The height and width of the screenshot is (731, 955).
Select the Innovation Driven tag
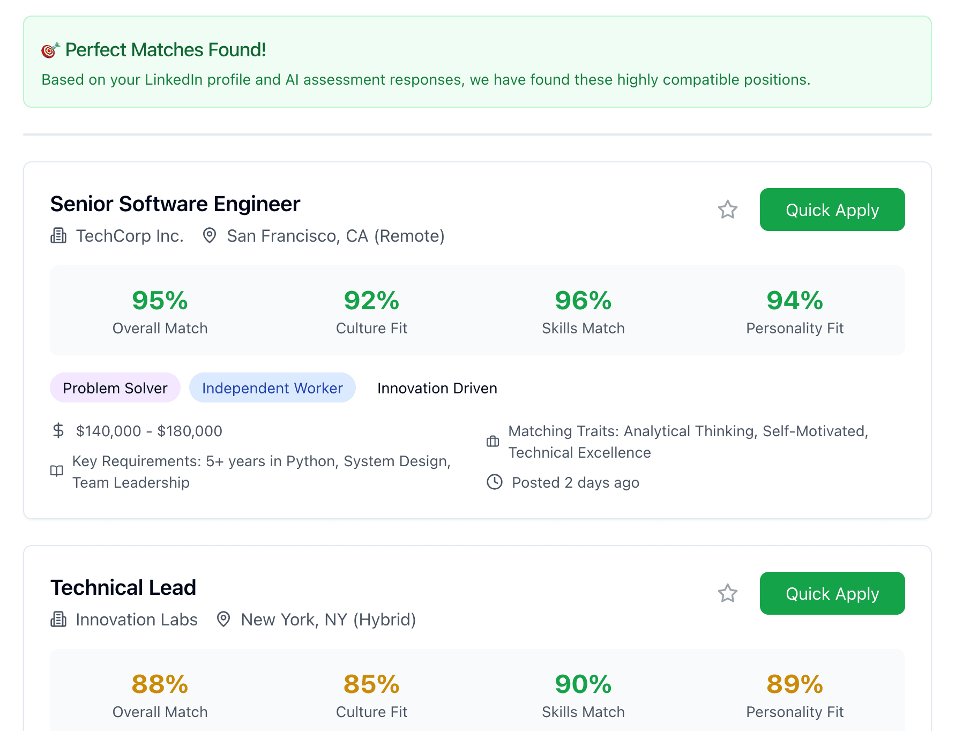coord(437,388)
